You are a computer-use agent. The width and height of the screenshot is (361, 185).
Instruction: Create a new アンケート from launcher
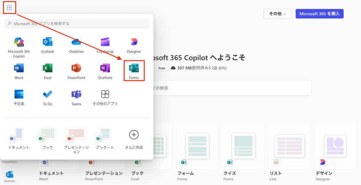click(105, 138)
